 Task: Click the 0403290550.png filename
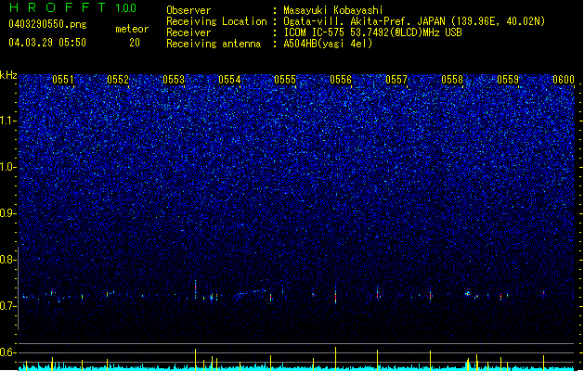tap(47, 24)
